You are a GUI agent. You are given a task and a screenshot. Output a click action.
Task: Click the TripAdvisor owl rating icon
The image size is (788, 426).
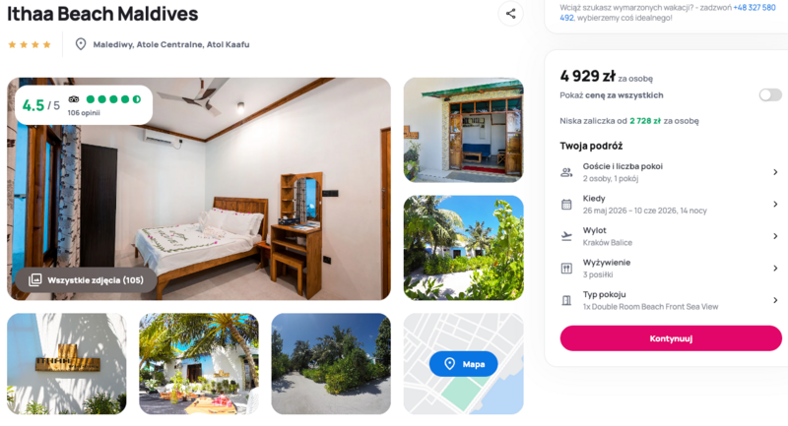[74, 99]
